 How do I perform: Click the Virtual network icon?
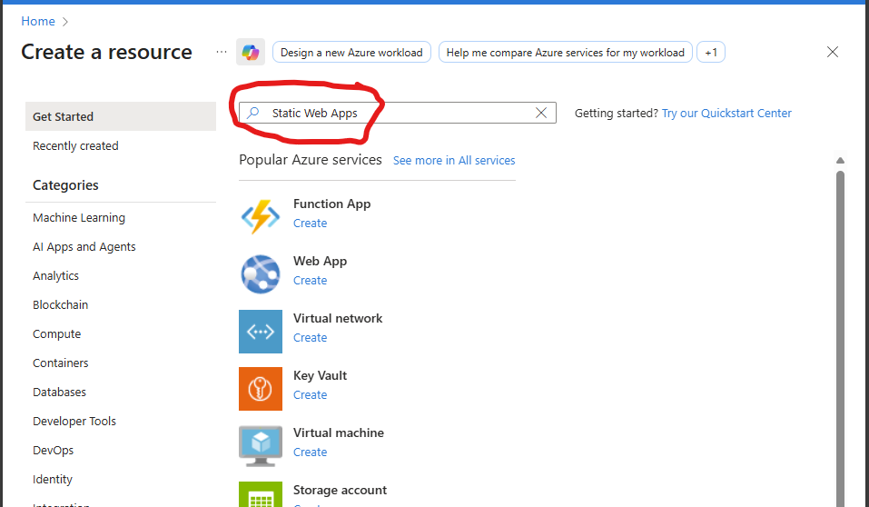261,332
